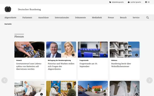Open the food distribution volunteers thumbnail
This screenshot has width=154, height=96.
pos(61,89)
